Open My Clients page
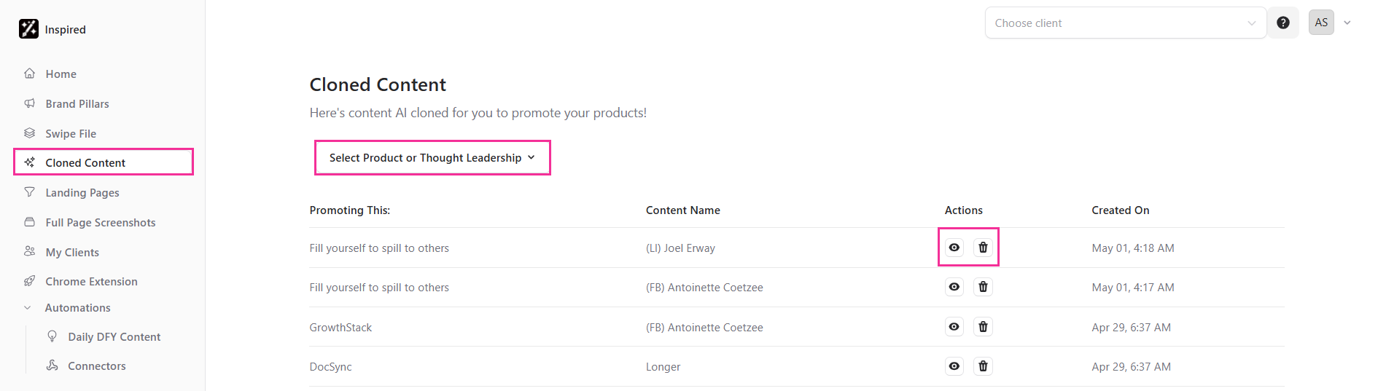 point(72,253)
